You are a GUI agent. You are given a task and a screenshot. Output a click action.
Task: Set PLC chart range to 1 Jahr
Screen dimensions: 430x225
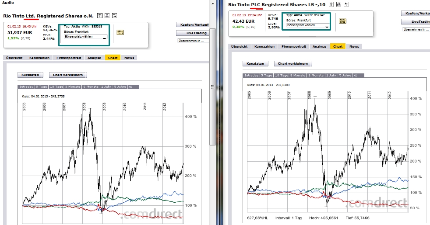pyautogui.click(x=331, y=75)
